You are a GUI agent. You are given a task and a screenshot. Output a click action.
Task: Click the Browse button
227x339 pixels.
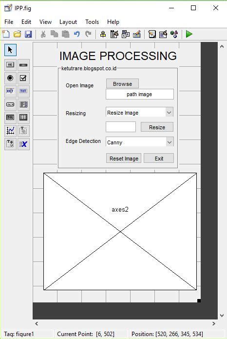pos(122,84)
